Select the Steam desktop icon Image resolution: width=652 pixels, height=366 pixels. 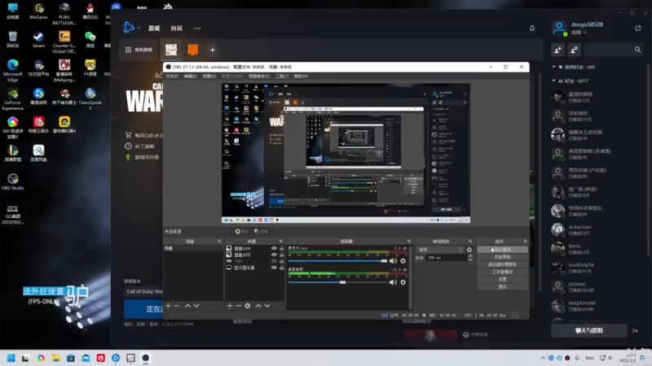(x=38, y=39)
